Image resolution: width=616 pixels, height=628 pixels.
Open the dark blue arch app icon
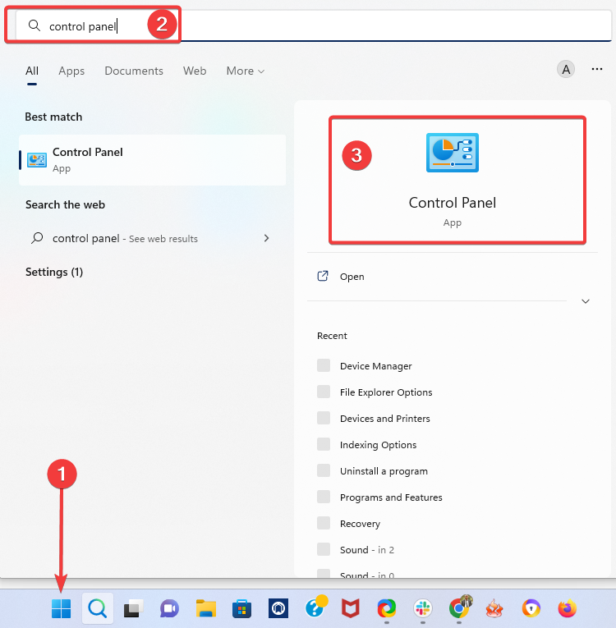coord(278,609)
